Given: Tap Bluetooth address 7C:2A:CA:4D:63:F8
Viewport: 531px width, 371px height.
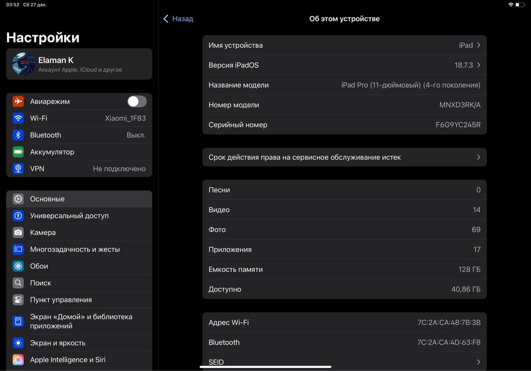Looking at the screenshot, I should [448, 342].
